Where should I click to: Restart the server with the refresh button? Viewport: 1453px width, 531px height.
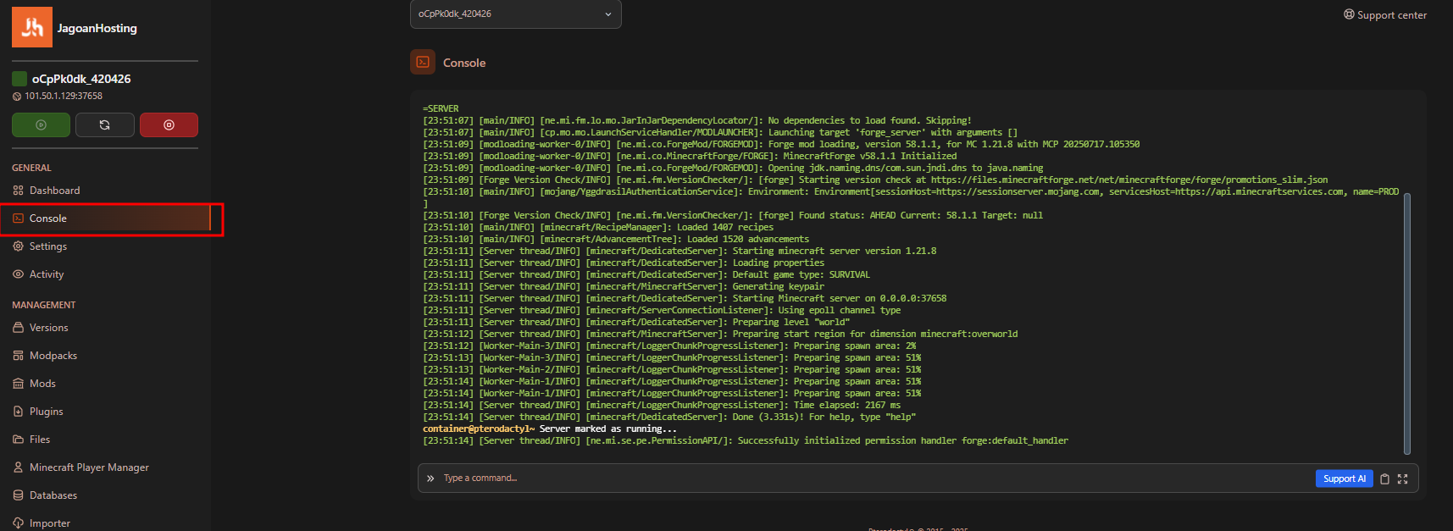104,124
